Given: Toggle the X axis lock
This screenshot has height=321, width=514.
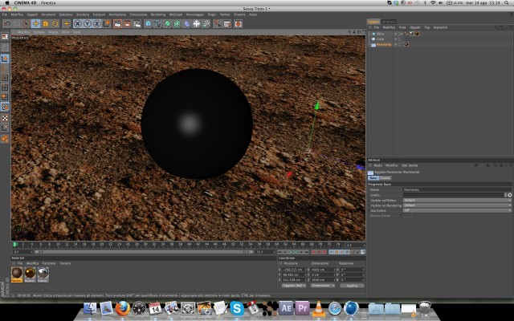Looking at the screenshot, I should click(x=77, y=24).
